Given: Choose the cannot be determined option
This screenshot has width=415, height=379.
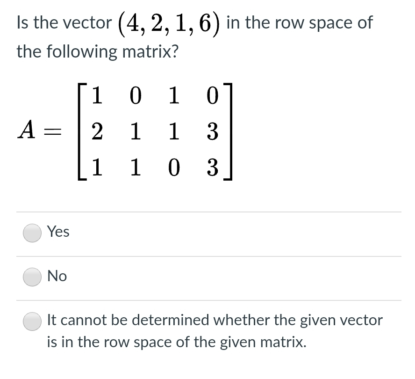Looking at the screenshot, I should (x=32, y=321).
